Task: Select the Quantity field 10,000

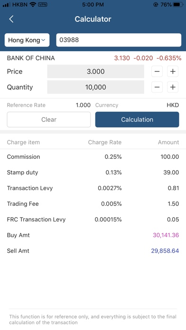Action: [96, 87]
